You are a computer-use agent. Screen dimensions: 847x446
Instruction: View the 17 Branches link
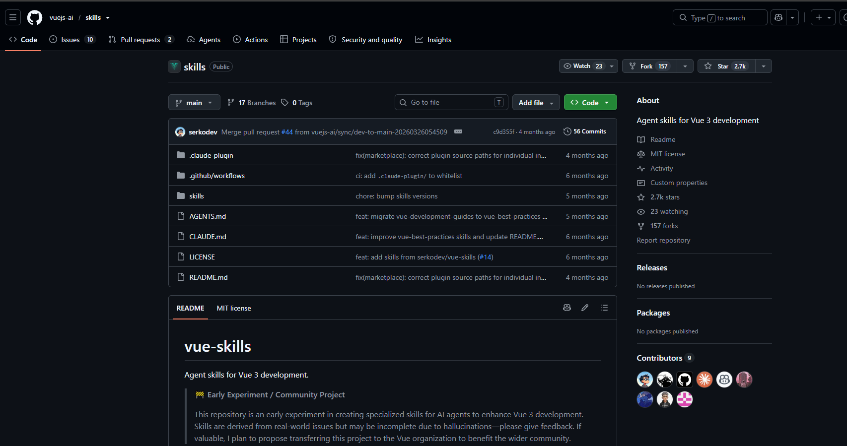pyautogui.click(x=251, y=103)
